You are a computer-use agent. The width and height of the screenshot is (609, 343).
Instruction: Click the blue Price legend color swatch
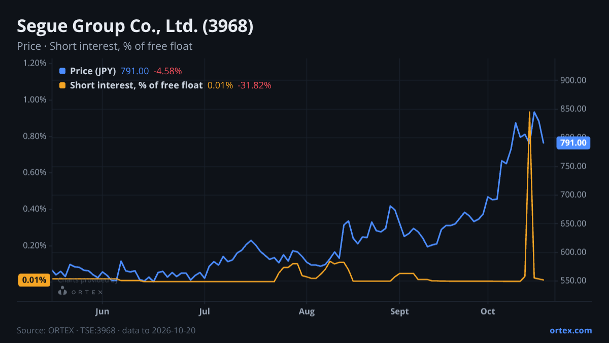click(62, 71)
